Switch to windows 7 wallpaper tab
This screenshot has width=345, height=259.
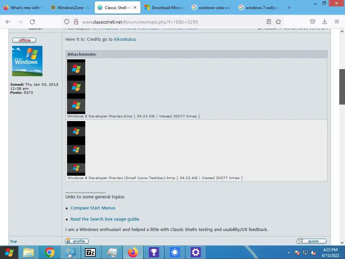pos(258,8)
